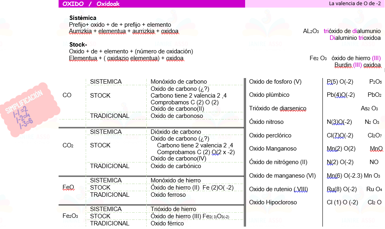
Task: Click 'Dialuminio trioxidoa' text
Action: coord(355,38)
